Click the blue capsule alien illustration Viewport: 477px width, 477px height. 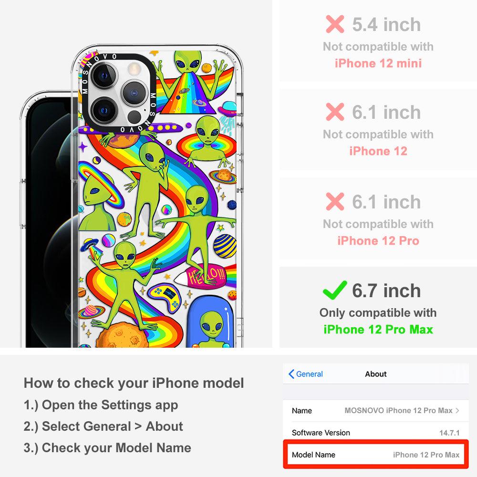pyautogui.click(x=210, y=322)
